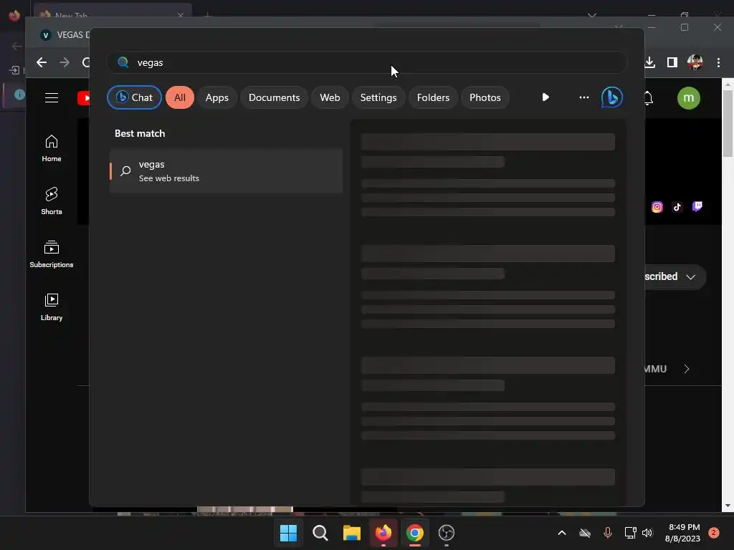Open YouTube account avatar 'm'

[689, 97]
